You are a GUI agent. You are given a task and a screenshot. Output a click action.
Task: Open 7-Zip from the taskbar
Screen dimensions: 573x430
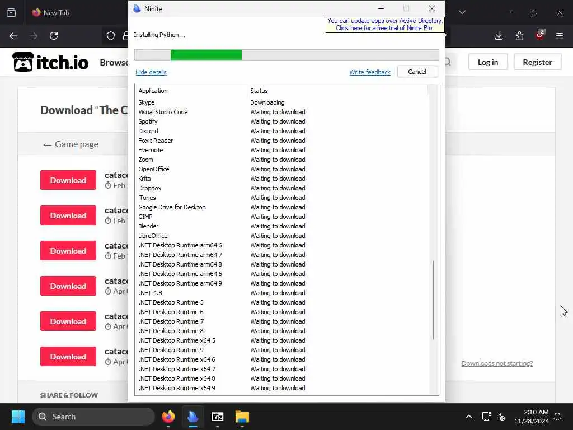(x=218, y=417)
